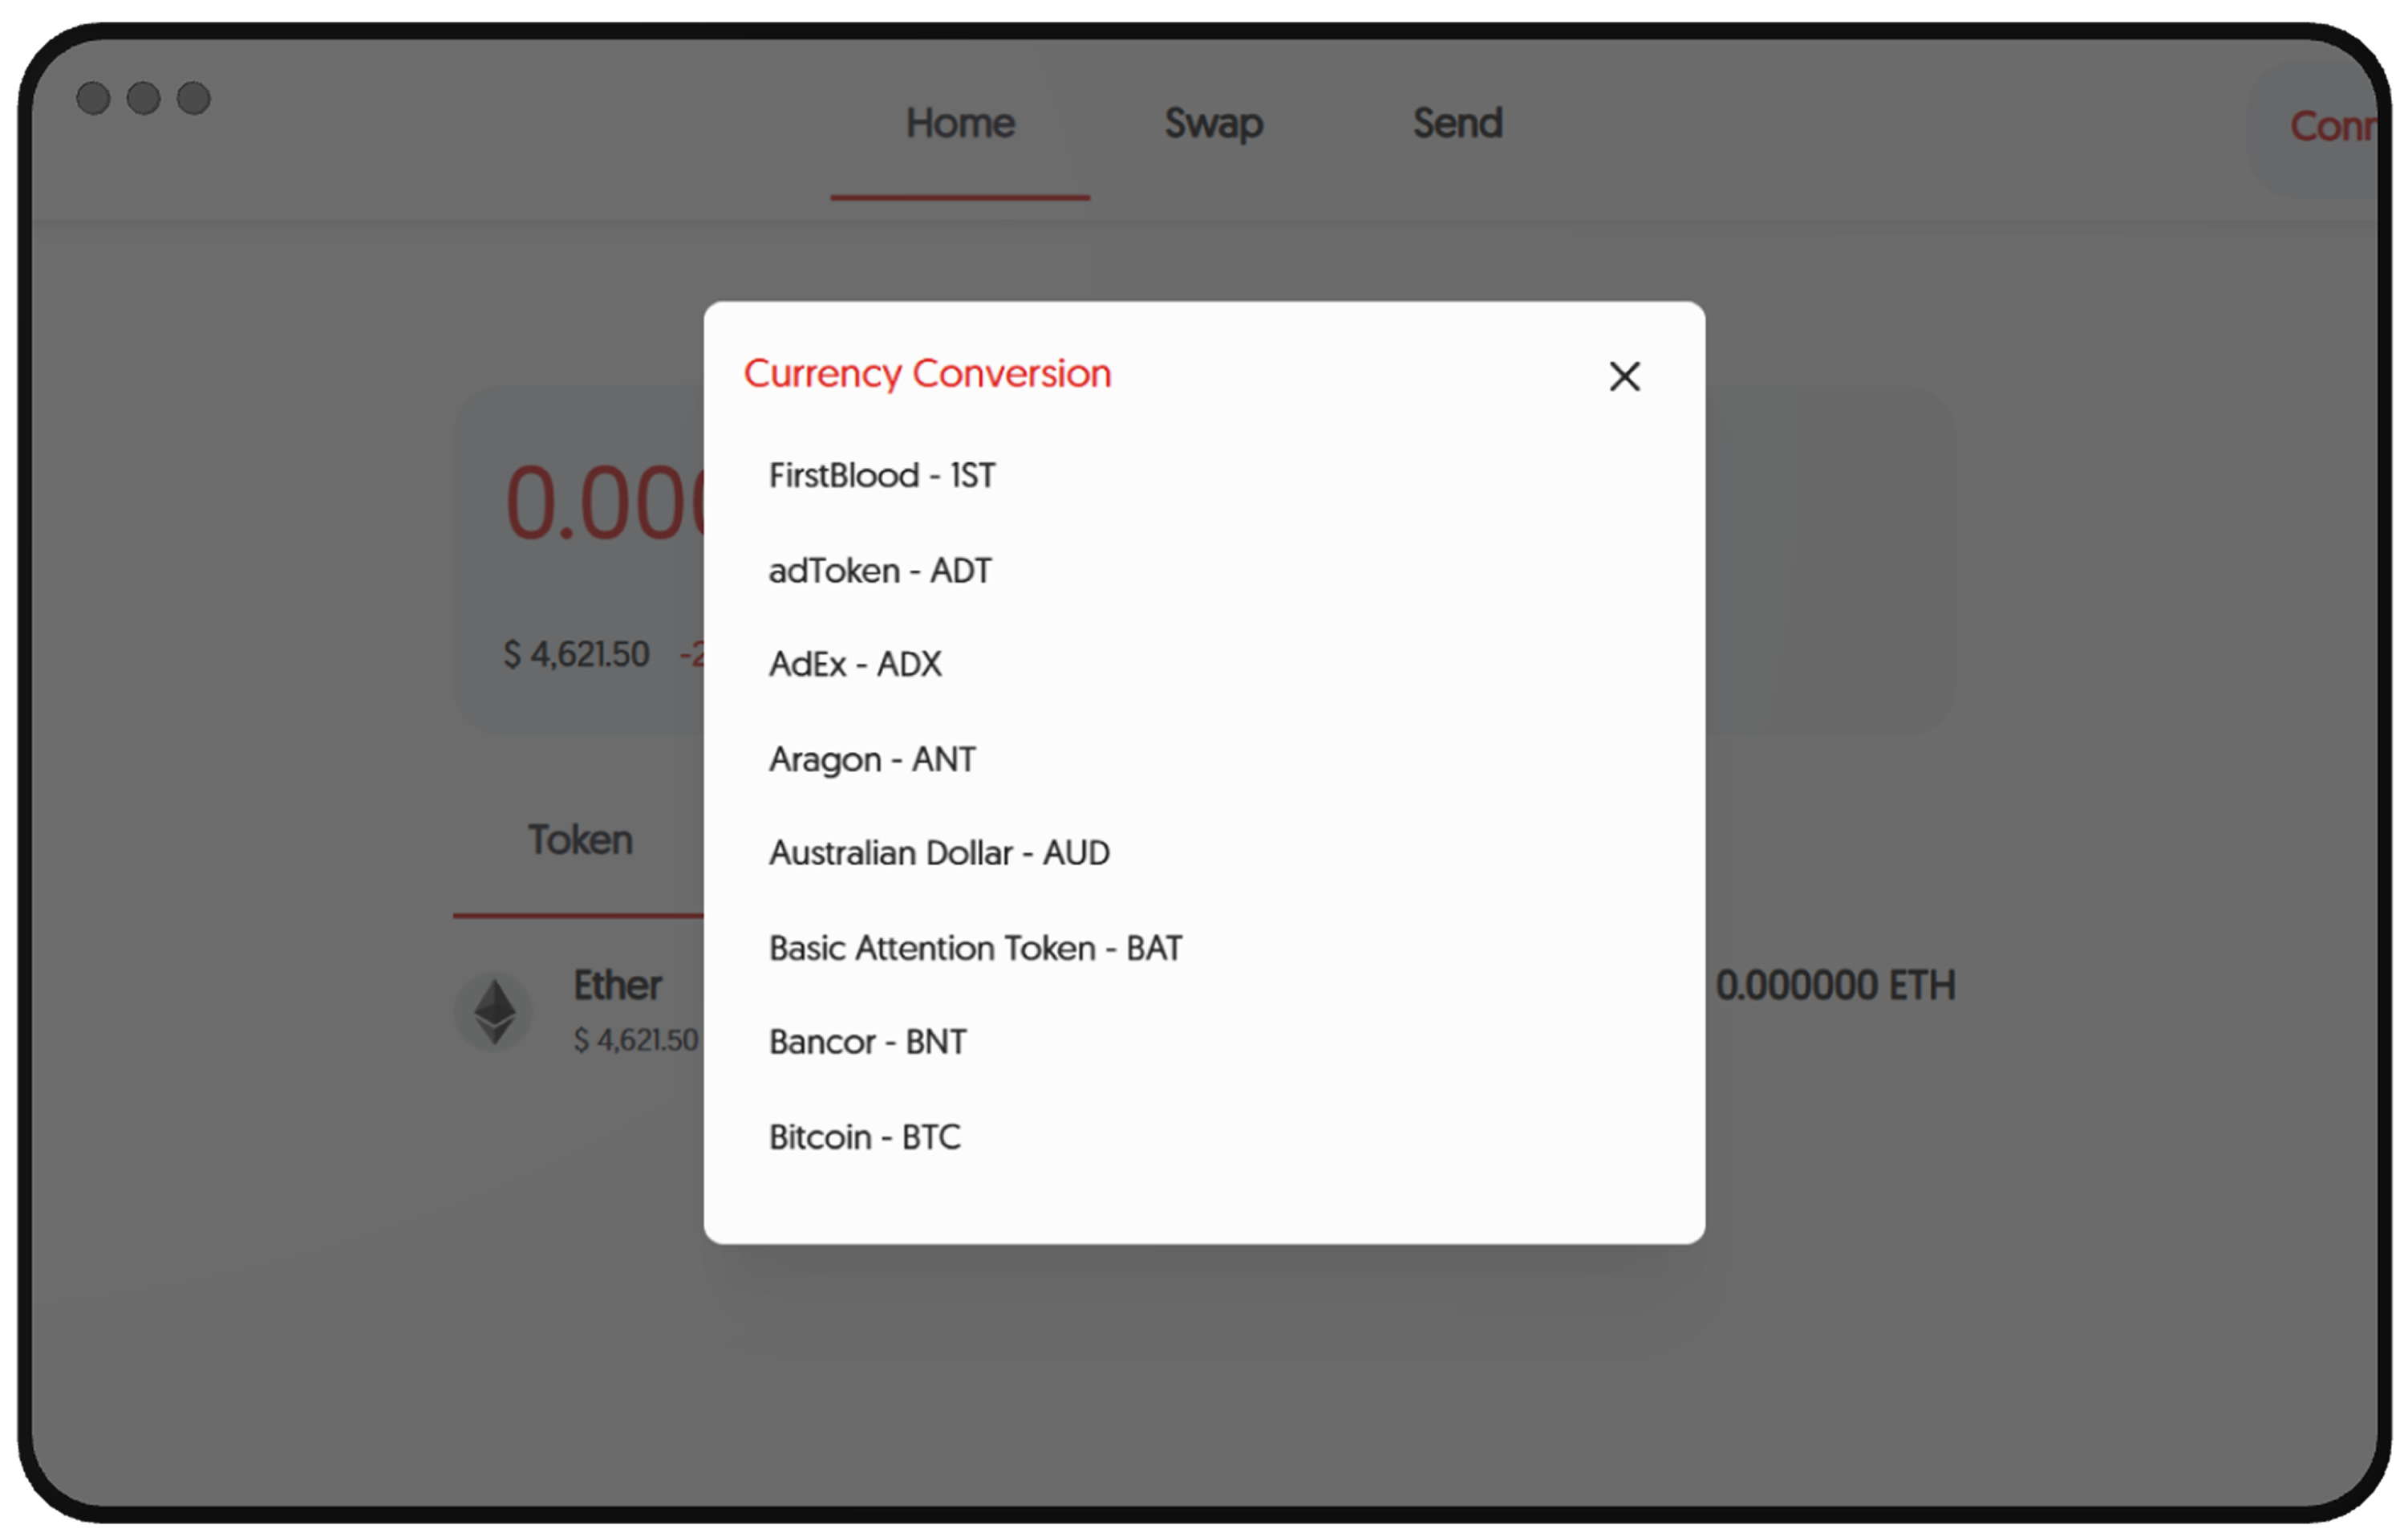Choose AdEx - ADX from the list
The height and width of the screenshot is (1537, 2408).
coord(855,664)
